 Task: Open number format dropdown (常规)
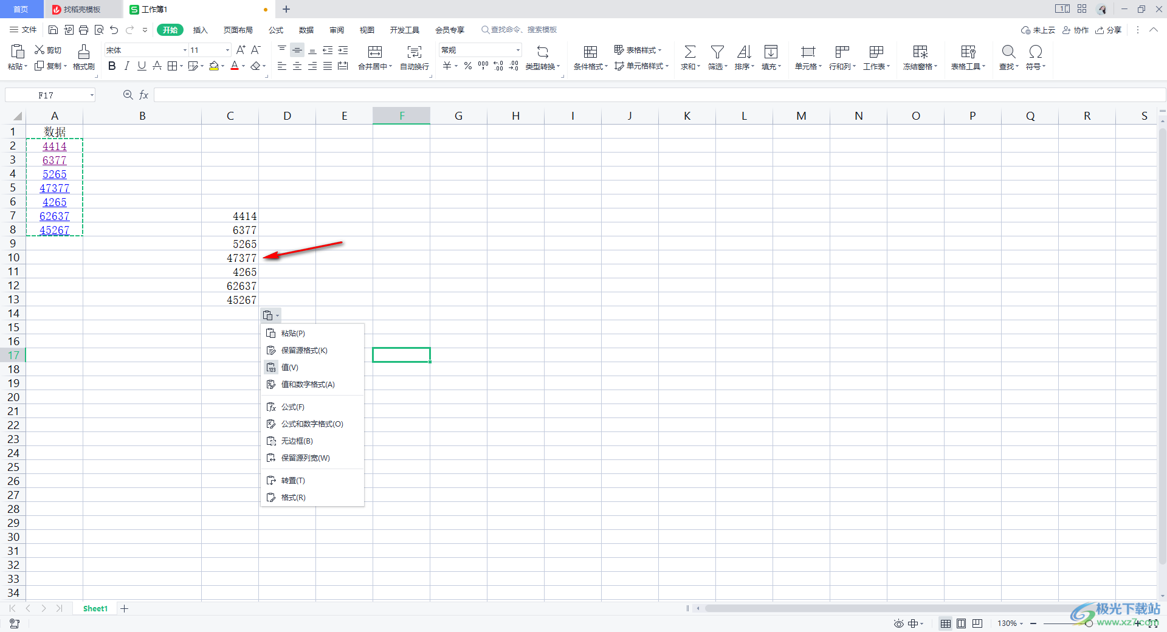tap(518, 50)
